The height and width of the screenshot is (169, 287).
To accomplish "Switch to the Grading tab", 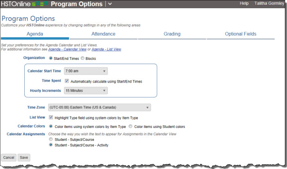I will [x=172, y=34].
